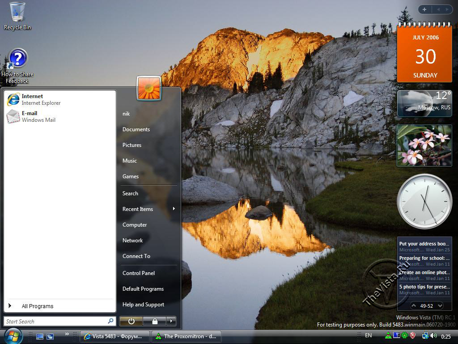Add a gadget using the sidebar plus button
458x344 pixels.
pyautogui.click(x=424, y=9)
